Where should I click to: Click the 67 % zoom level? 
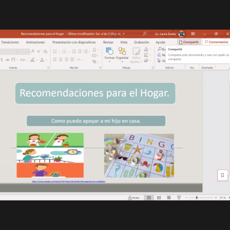(223, 198)
